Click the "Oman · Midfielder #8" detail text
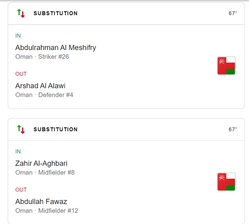Viewport: 249px width, 224px height. coord(45,172)
